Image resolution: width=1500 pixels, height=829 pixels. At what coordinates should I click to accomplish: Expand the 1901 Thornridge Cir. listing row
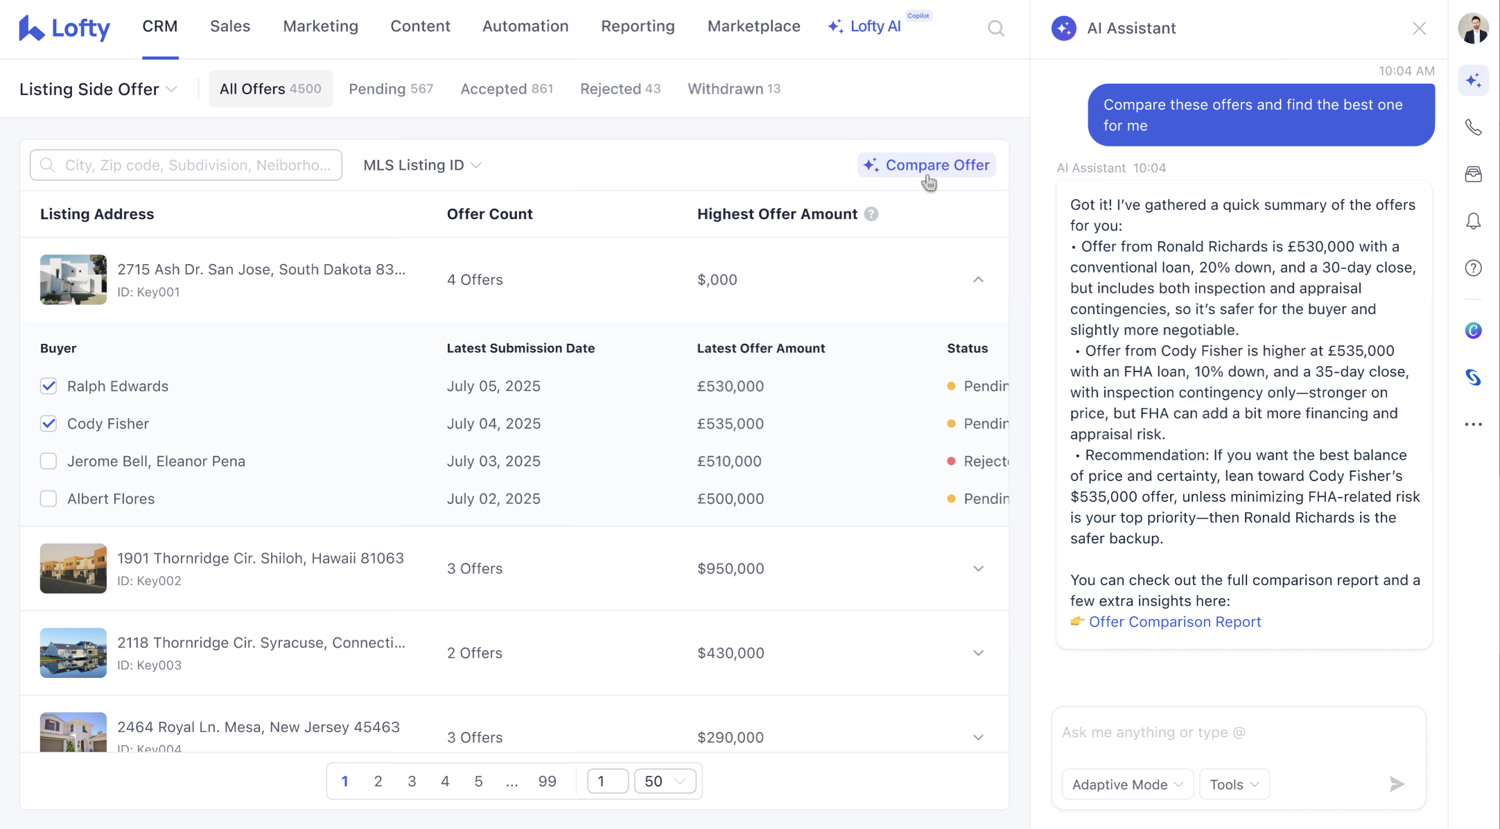tap(978, 568)
